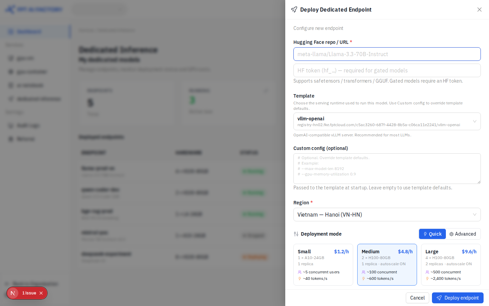Click the Template dropdown chevron arrow
The height and width of the screenshot is (306, 489).
(475, 121)
